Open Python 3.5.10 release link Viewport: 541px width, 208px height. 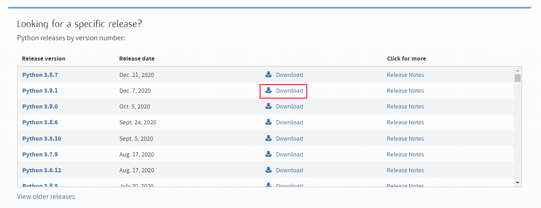[42, 138]
